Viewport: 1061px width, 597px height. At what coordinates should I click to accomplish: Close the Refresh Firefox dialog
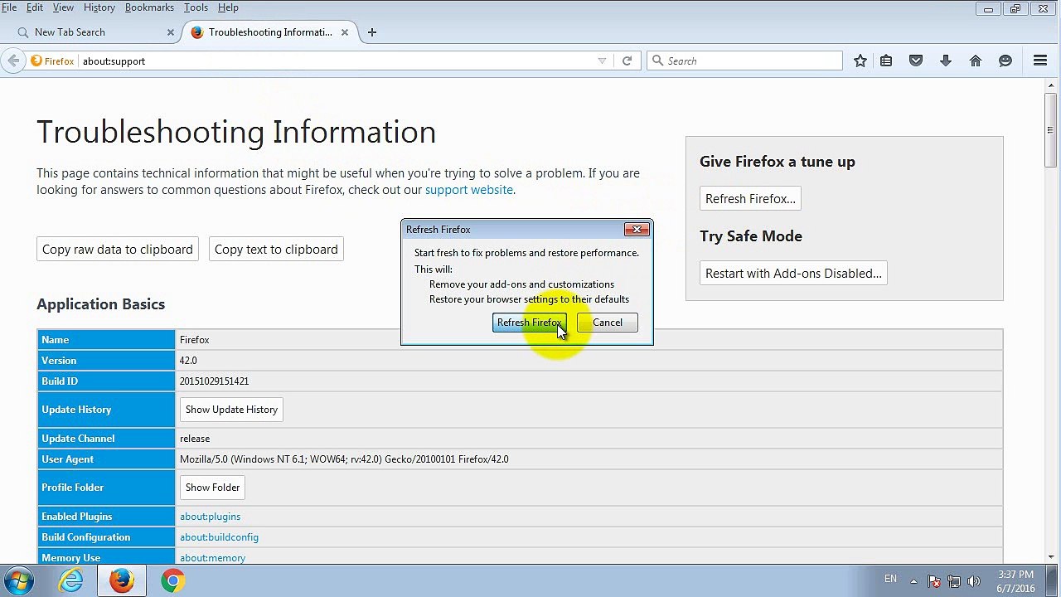(x=637, y=229)
